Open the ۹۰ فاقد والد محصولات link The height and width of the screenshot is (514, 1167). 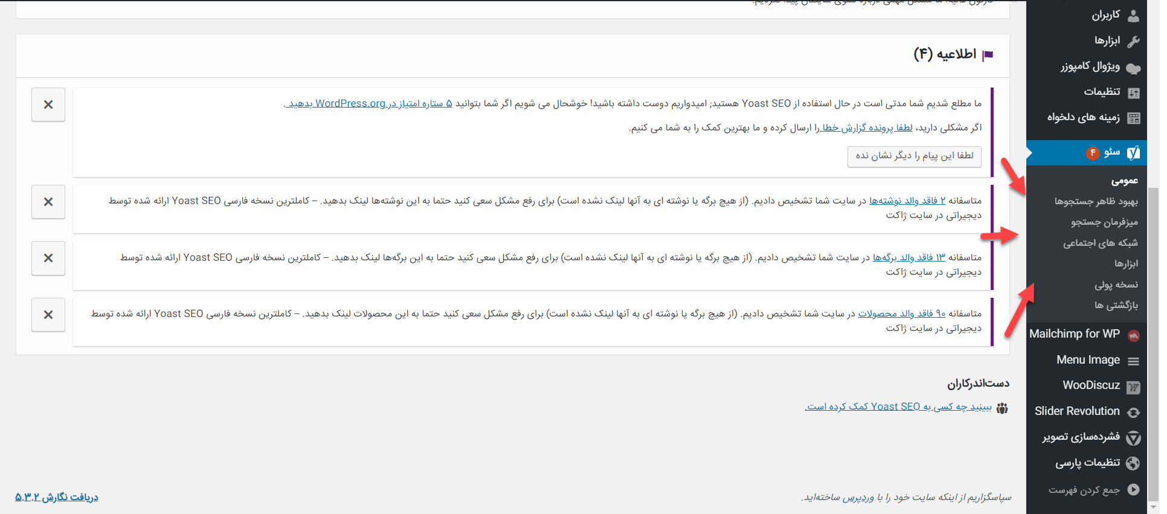[x=902, y=313]
